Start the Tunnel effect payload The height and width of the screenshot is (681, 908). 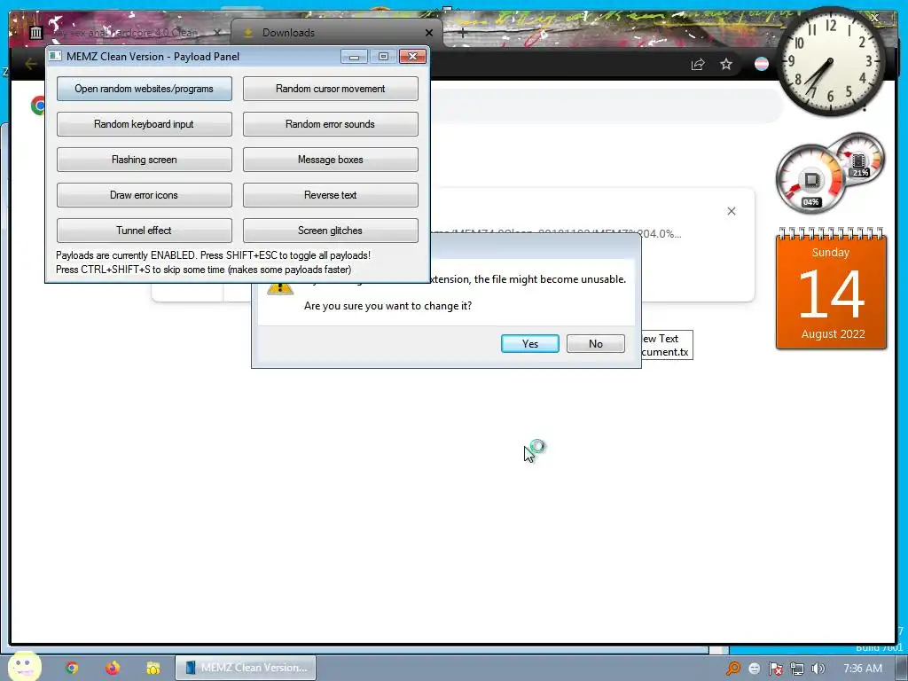(145, 230)
